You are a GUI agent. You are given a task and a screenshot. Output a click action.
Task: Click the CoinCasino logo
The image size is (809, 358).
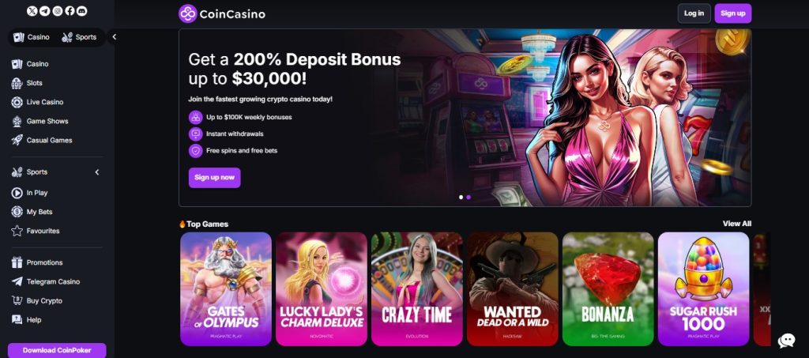coord(222,14)
